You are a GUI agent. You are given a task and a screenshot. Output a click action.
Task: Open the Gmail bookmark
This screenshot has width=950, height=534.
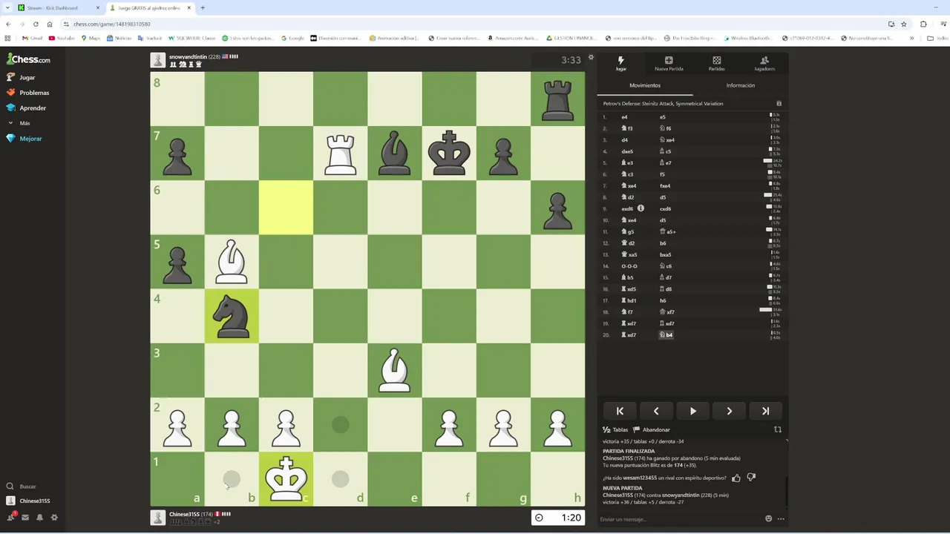[33, 38]
